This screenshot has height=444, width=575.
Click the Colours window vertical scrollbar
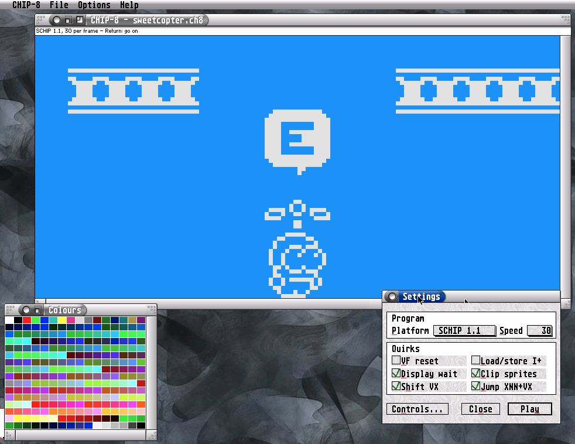point(152,373)
